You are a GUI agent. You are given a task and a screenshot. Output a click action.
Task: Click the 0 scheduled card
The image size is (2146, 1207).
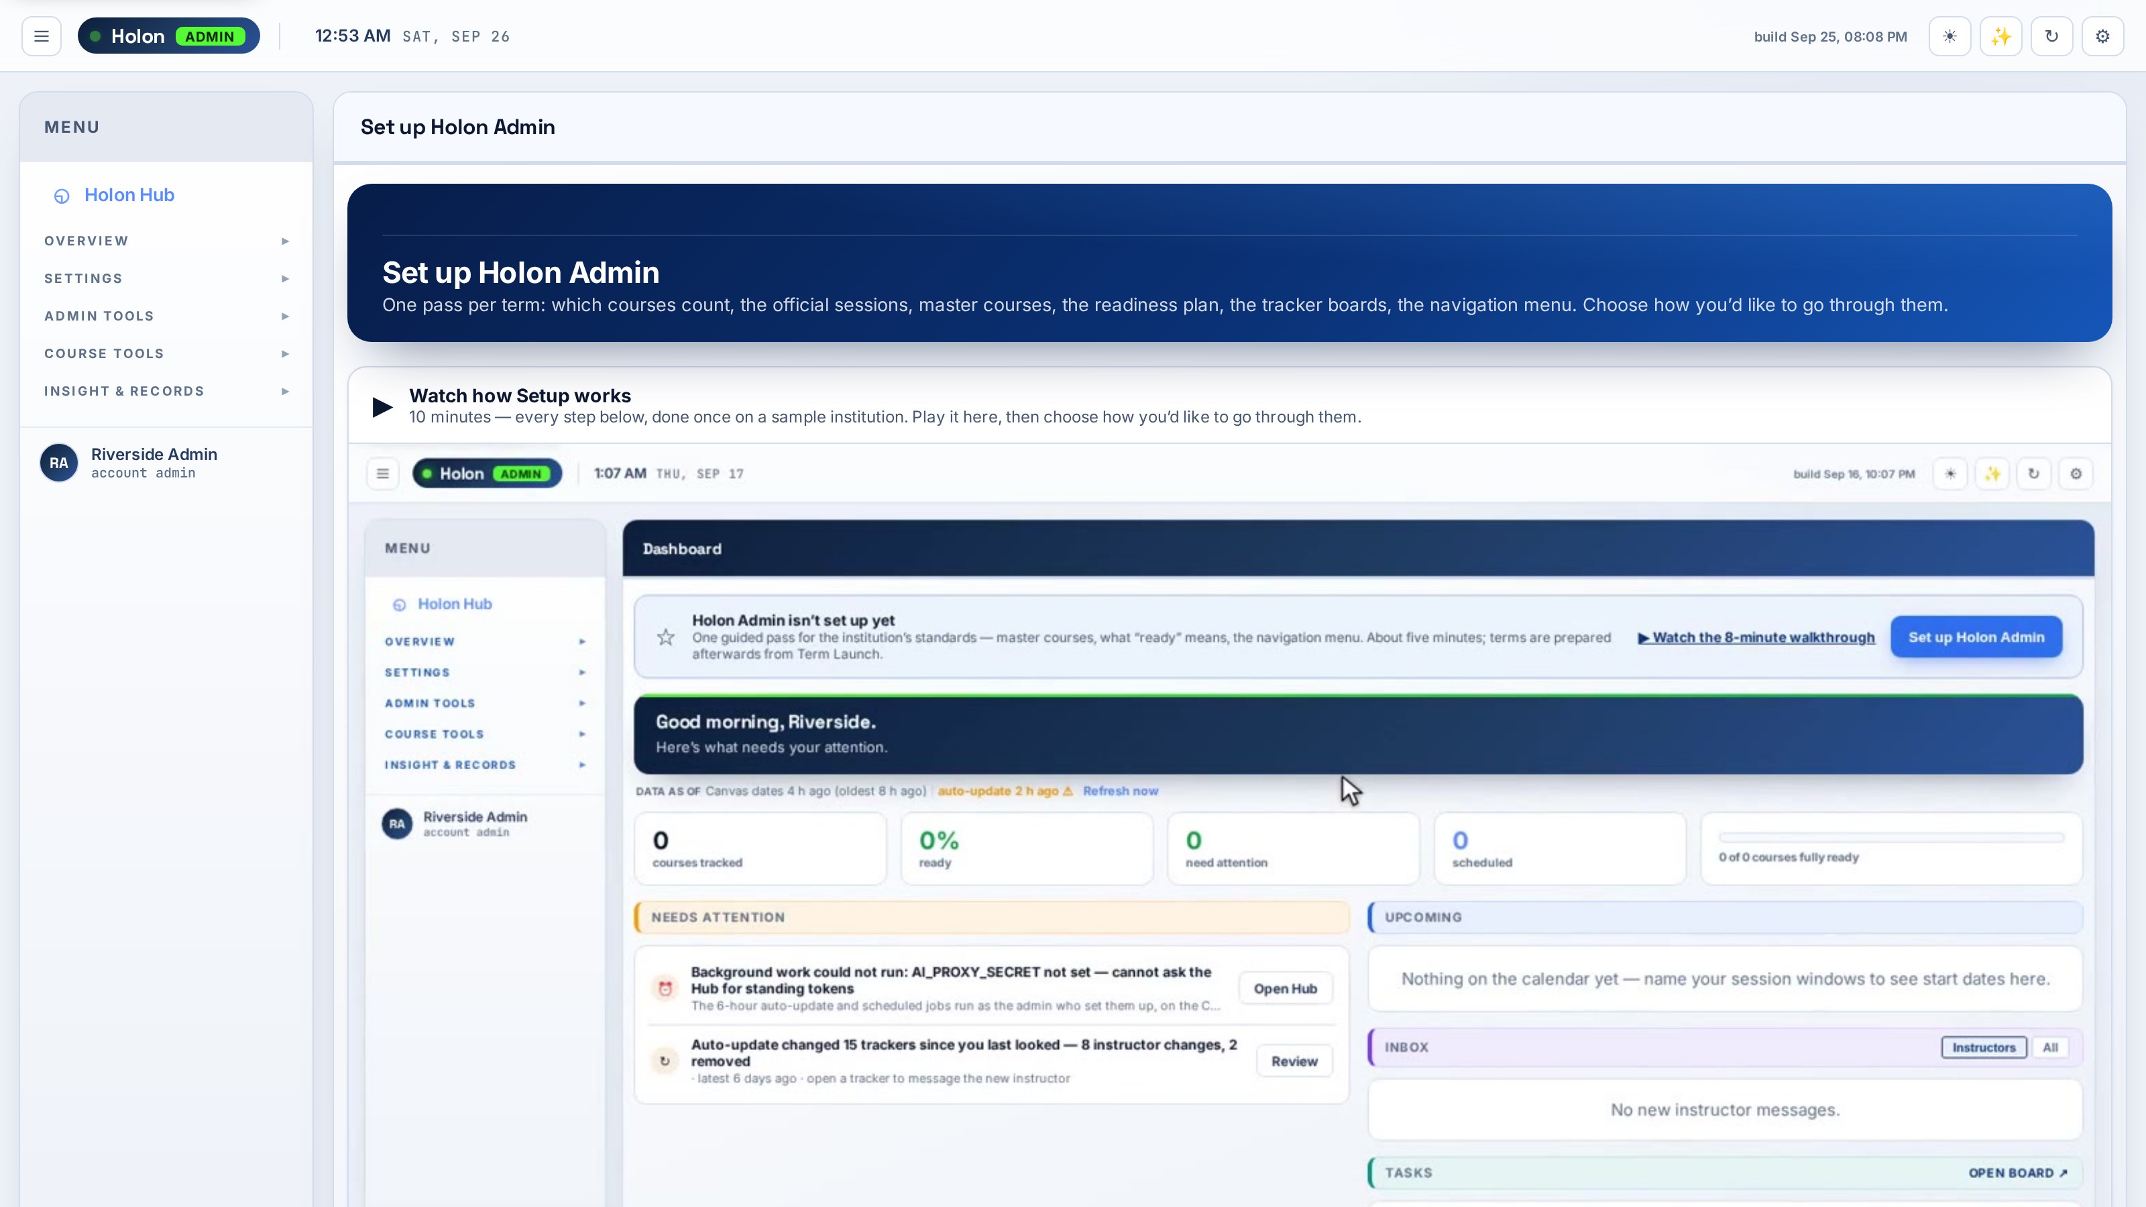(1559, 849)
